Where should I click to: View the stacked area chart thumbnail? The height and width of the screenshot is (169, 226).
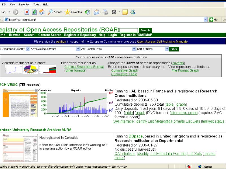47,69
